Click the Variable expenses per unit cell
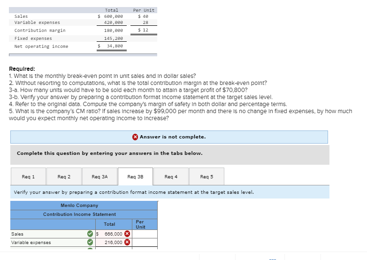This screenshot has height=260, width=367. click(x=145, y=242)
